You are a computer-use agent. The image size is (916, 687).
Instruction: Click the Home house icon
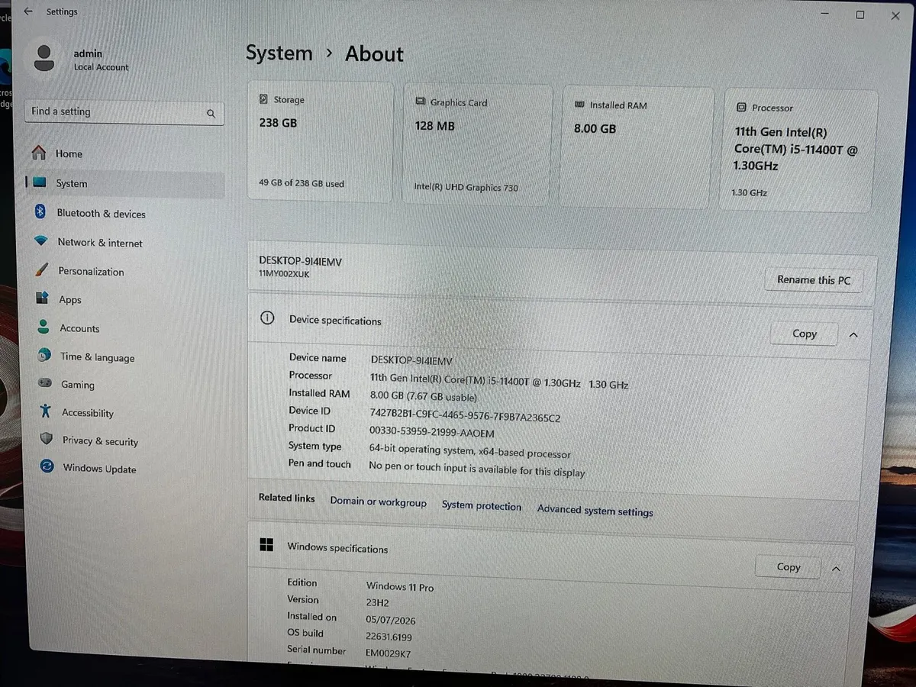tap(39, 153)
